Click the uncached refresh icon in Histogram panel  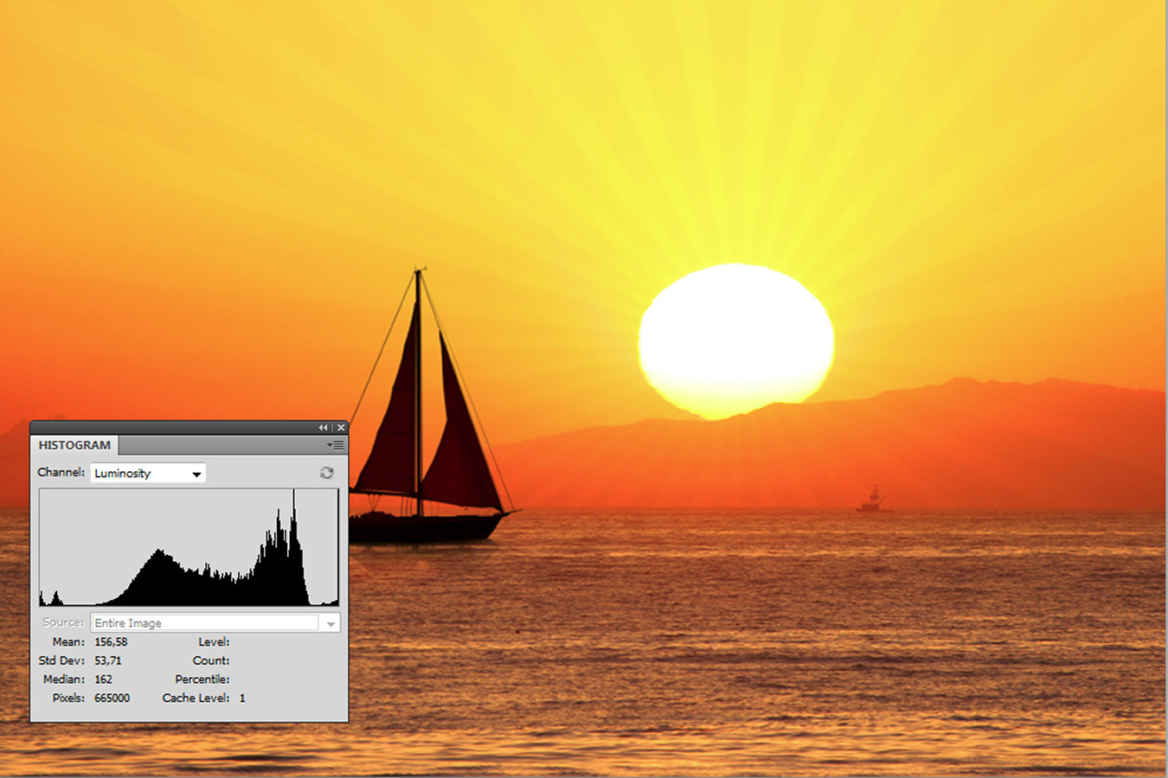coord(326,473)
